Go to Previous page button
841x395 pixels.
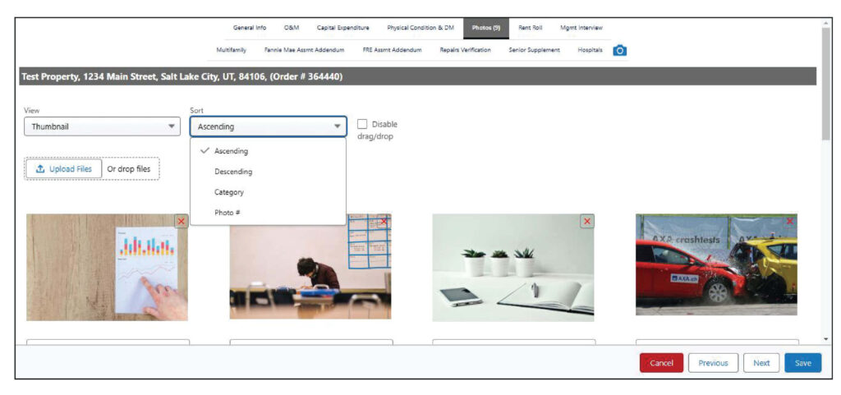pos(713,363)
